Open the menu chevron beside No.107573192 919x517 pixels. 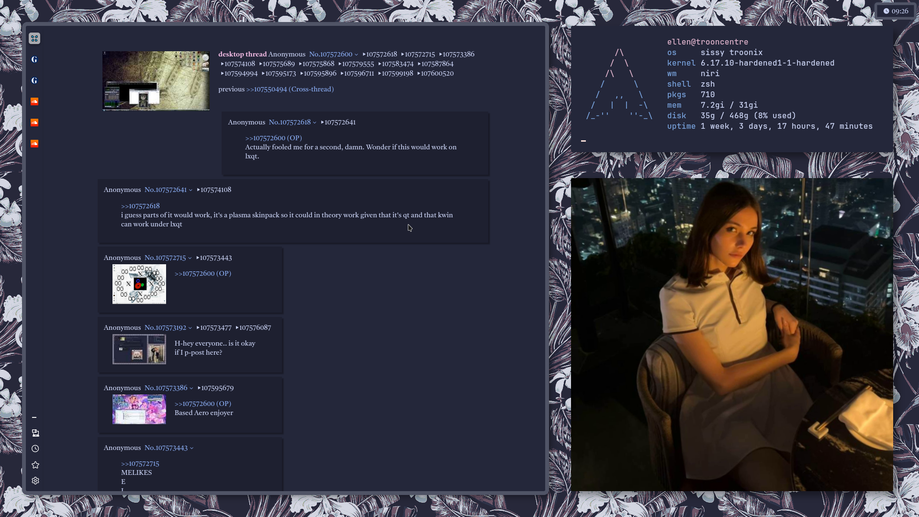click(x=190, y=328)
